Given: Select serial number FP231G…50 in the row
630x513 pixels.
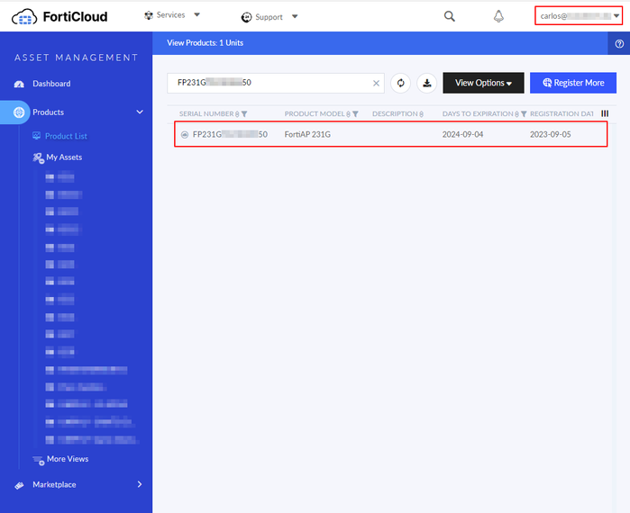Looking at the screenshot, I should (x=230, y=134).
